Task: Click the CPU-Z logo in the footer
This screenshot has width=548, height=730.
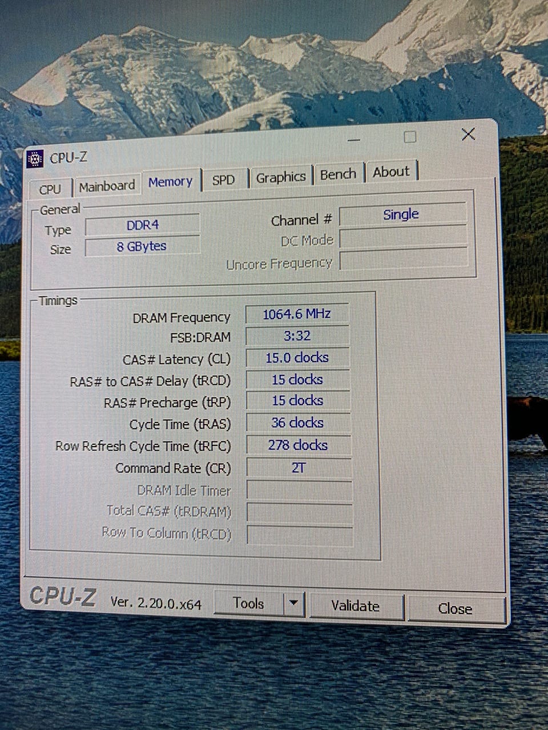Action: tap(63, 597)
